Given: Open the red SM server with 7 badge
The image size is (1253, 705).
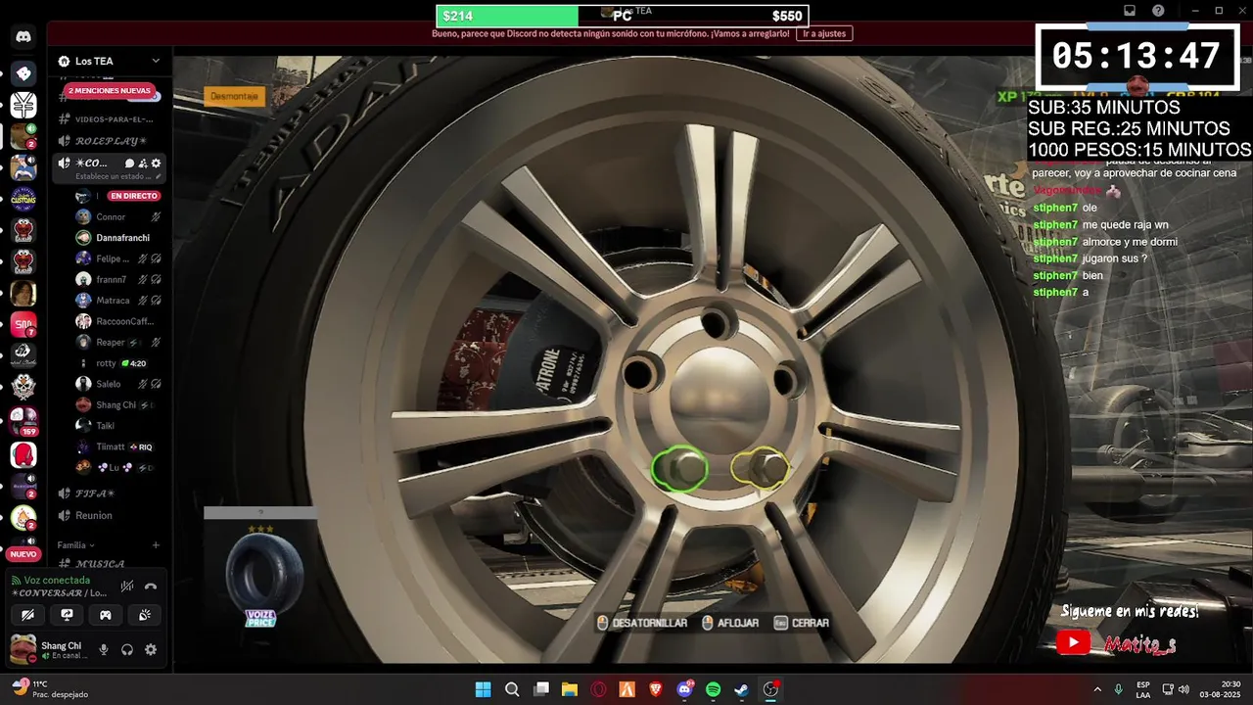Looking at the screenshot, I should [23, 324].
